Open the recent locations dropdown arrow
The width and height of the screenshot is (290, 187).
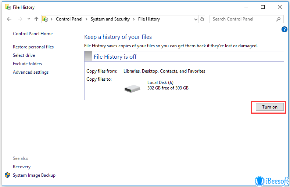pyautogui.click(x=29, y=19)
